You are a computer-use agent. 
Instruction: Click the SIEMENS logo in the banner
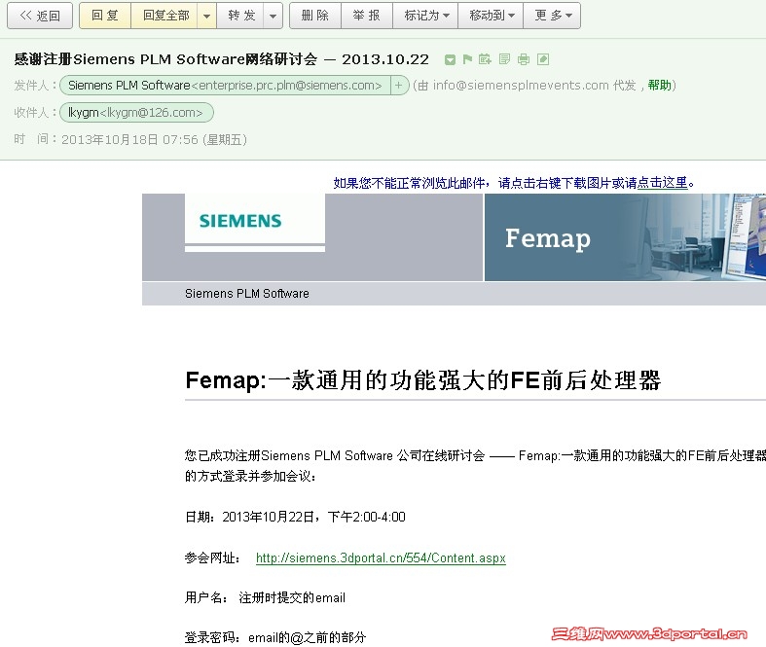click(240, 221)
